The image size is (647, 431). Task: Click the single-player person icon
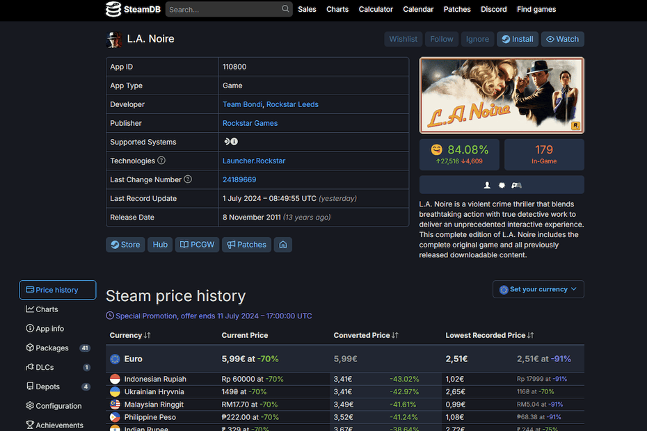[487, 185]
